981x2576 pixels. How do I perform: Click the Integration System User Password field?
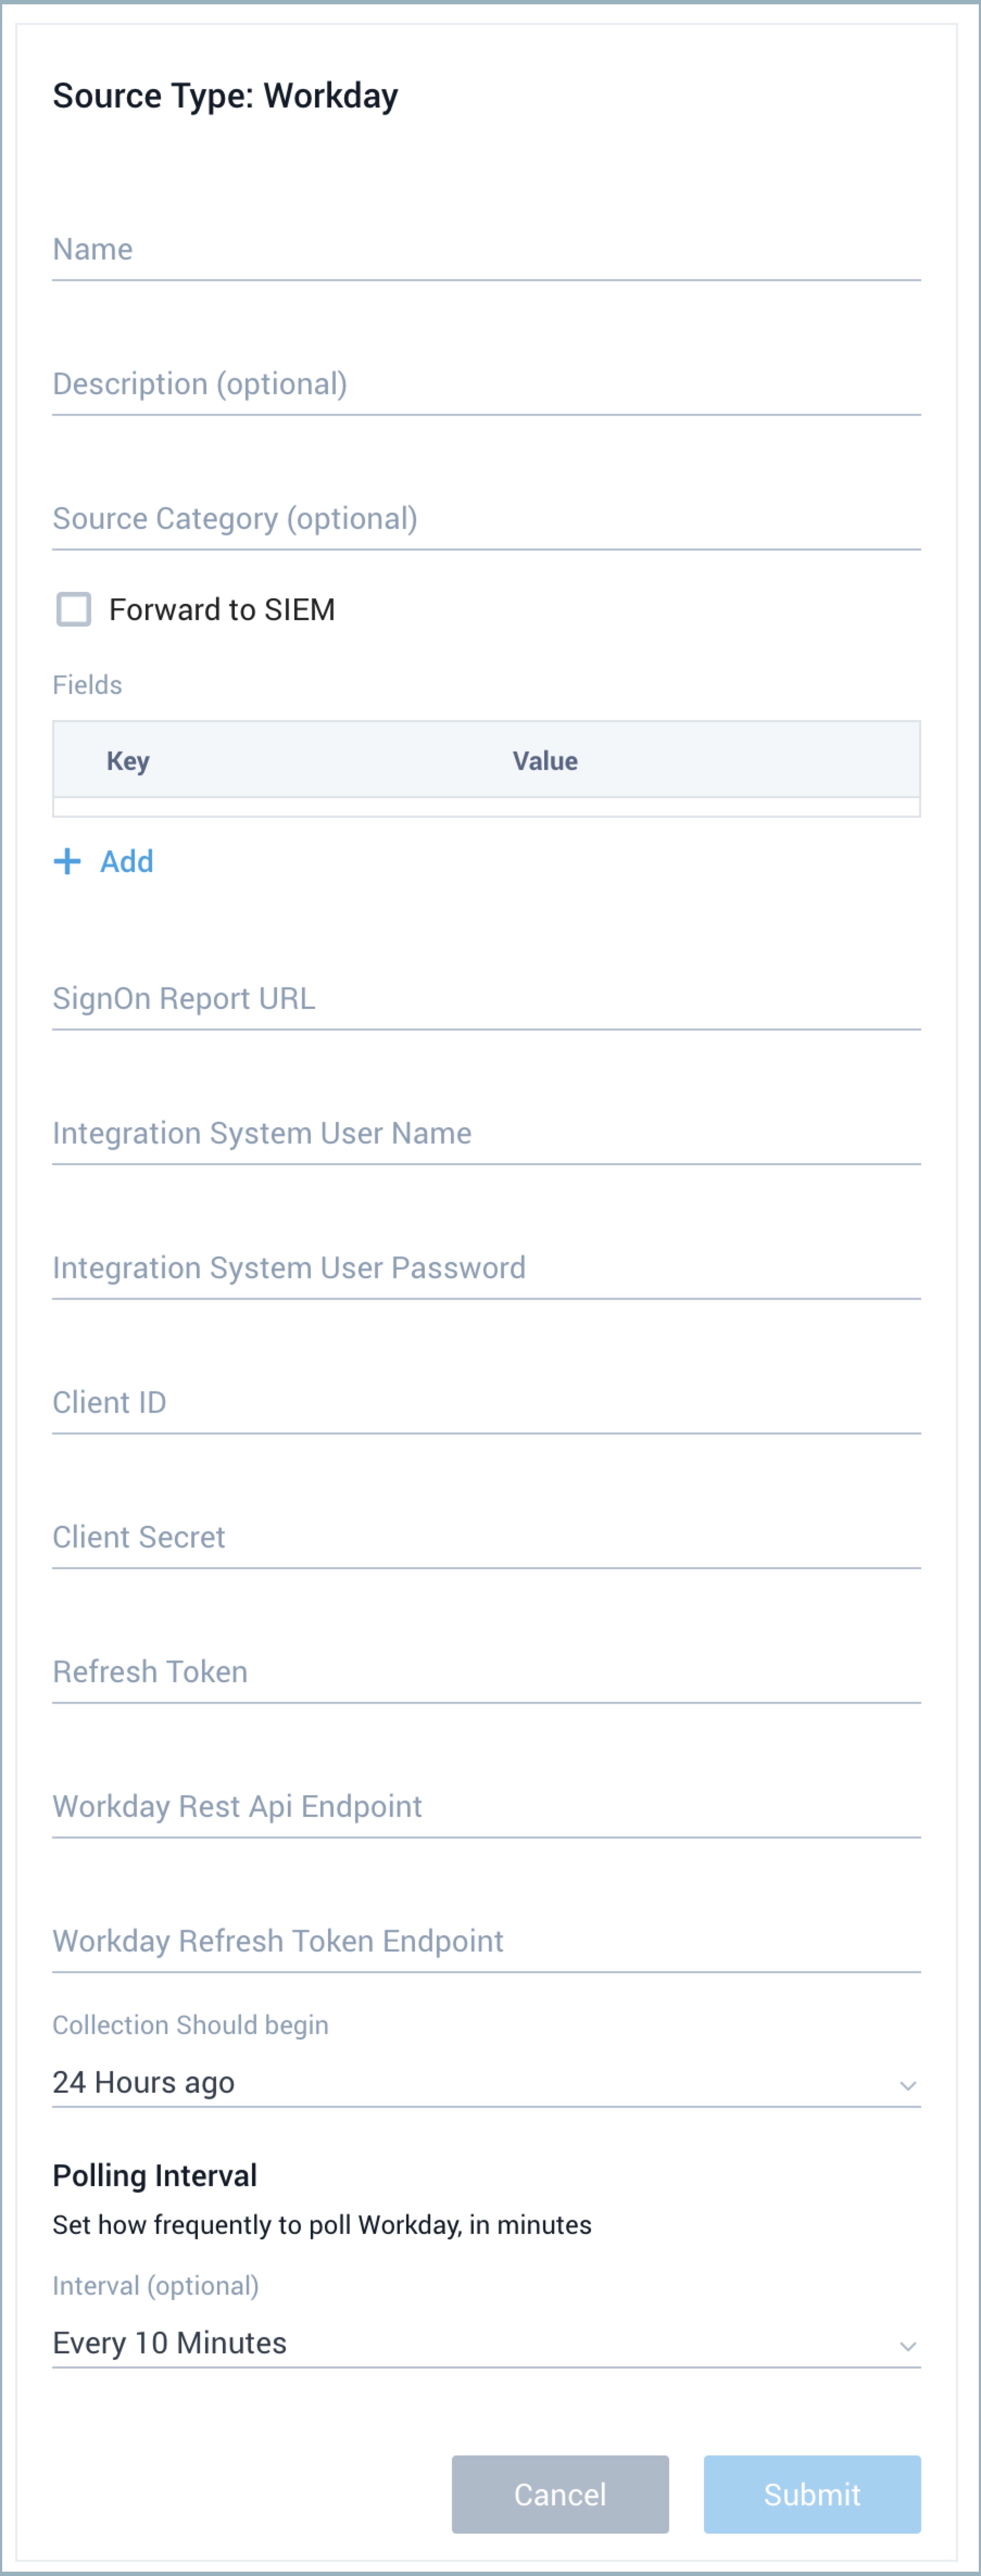pos(485,1268)
